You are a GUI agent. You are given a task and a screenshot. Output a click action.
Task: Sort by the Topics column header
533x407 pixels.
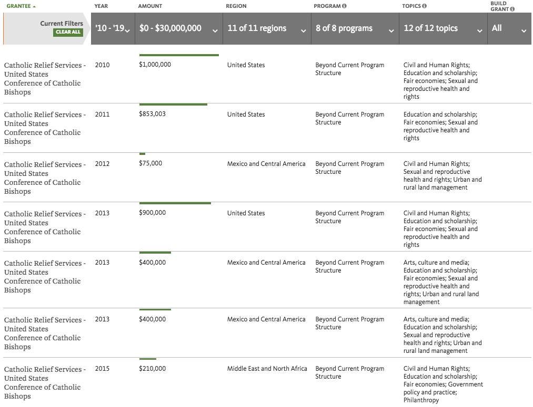point(411,6)
